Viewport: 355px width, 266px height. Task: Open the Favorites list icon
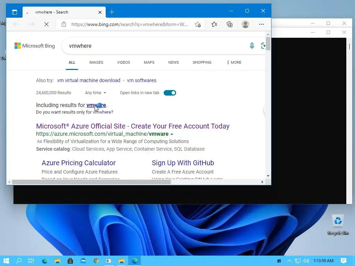coord(214,24)
